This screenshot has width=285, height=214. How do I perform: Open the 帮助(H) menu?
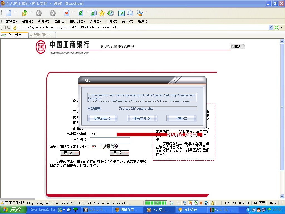(144, 21)
